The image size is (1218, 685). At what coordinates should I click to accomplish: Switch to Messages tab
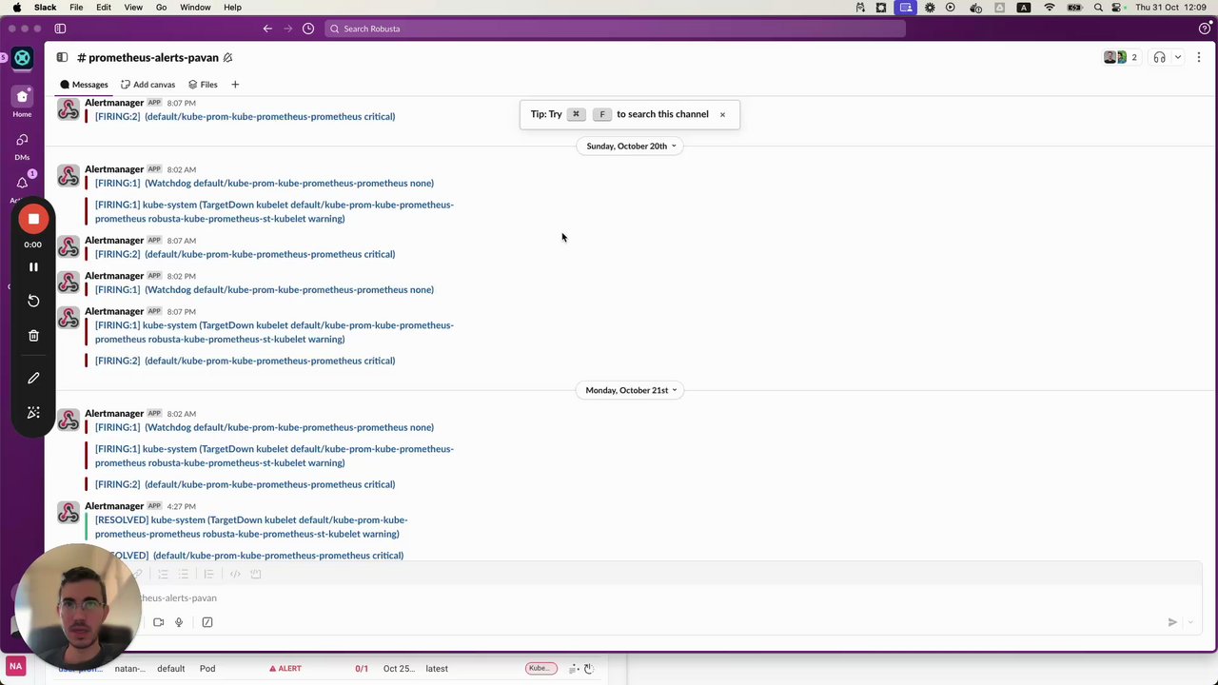(84, 85)
